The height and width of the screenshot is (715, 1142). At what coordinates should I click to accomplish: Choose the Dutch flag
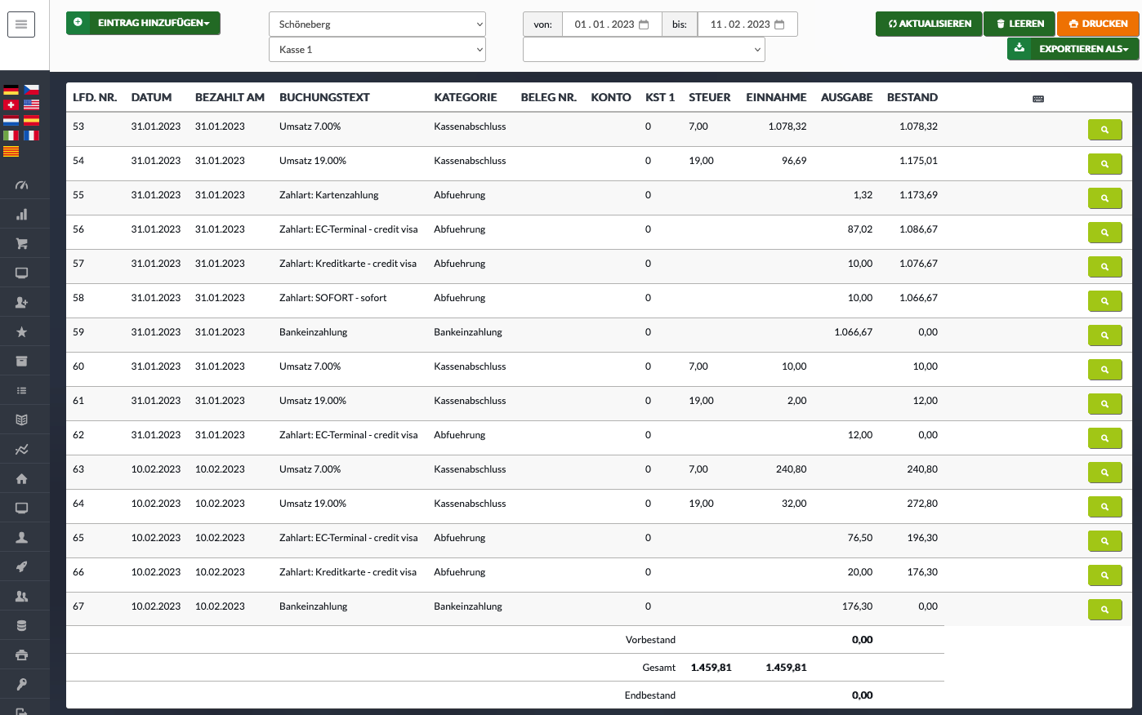11,120
